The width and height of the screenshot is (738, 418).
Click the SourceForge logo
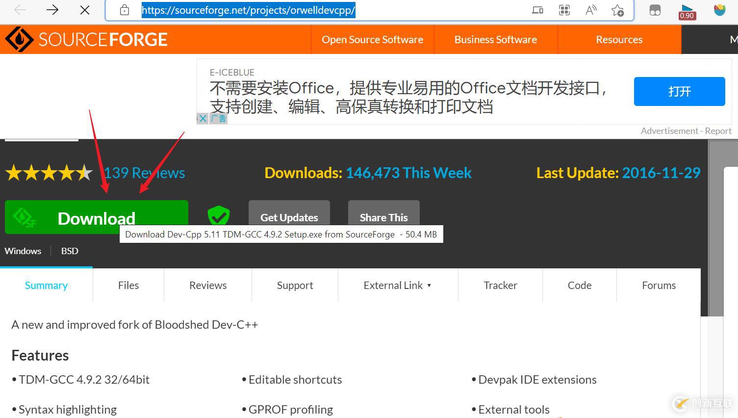pyautogui.click(x=86, y=39)
